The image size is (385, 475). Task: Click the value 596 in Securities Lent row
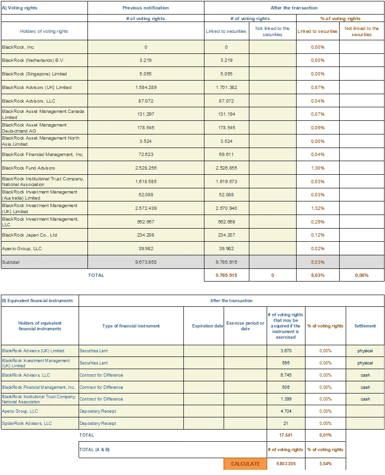pyautogui.click(x=286, y=363)
